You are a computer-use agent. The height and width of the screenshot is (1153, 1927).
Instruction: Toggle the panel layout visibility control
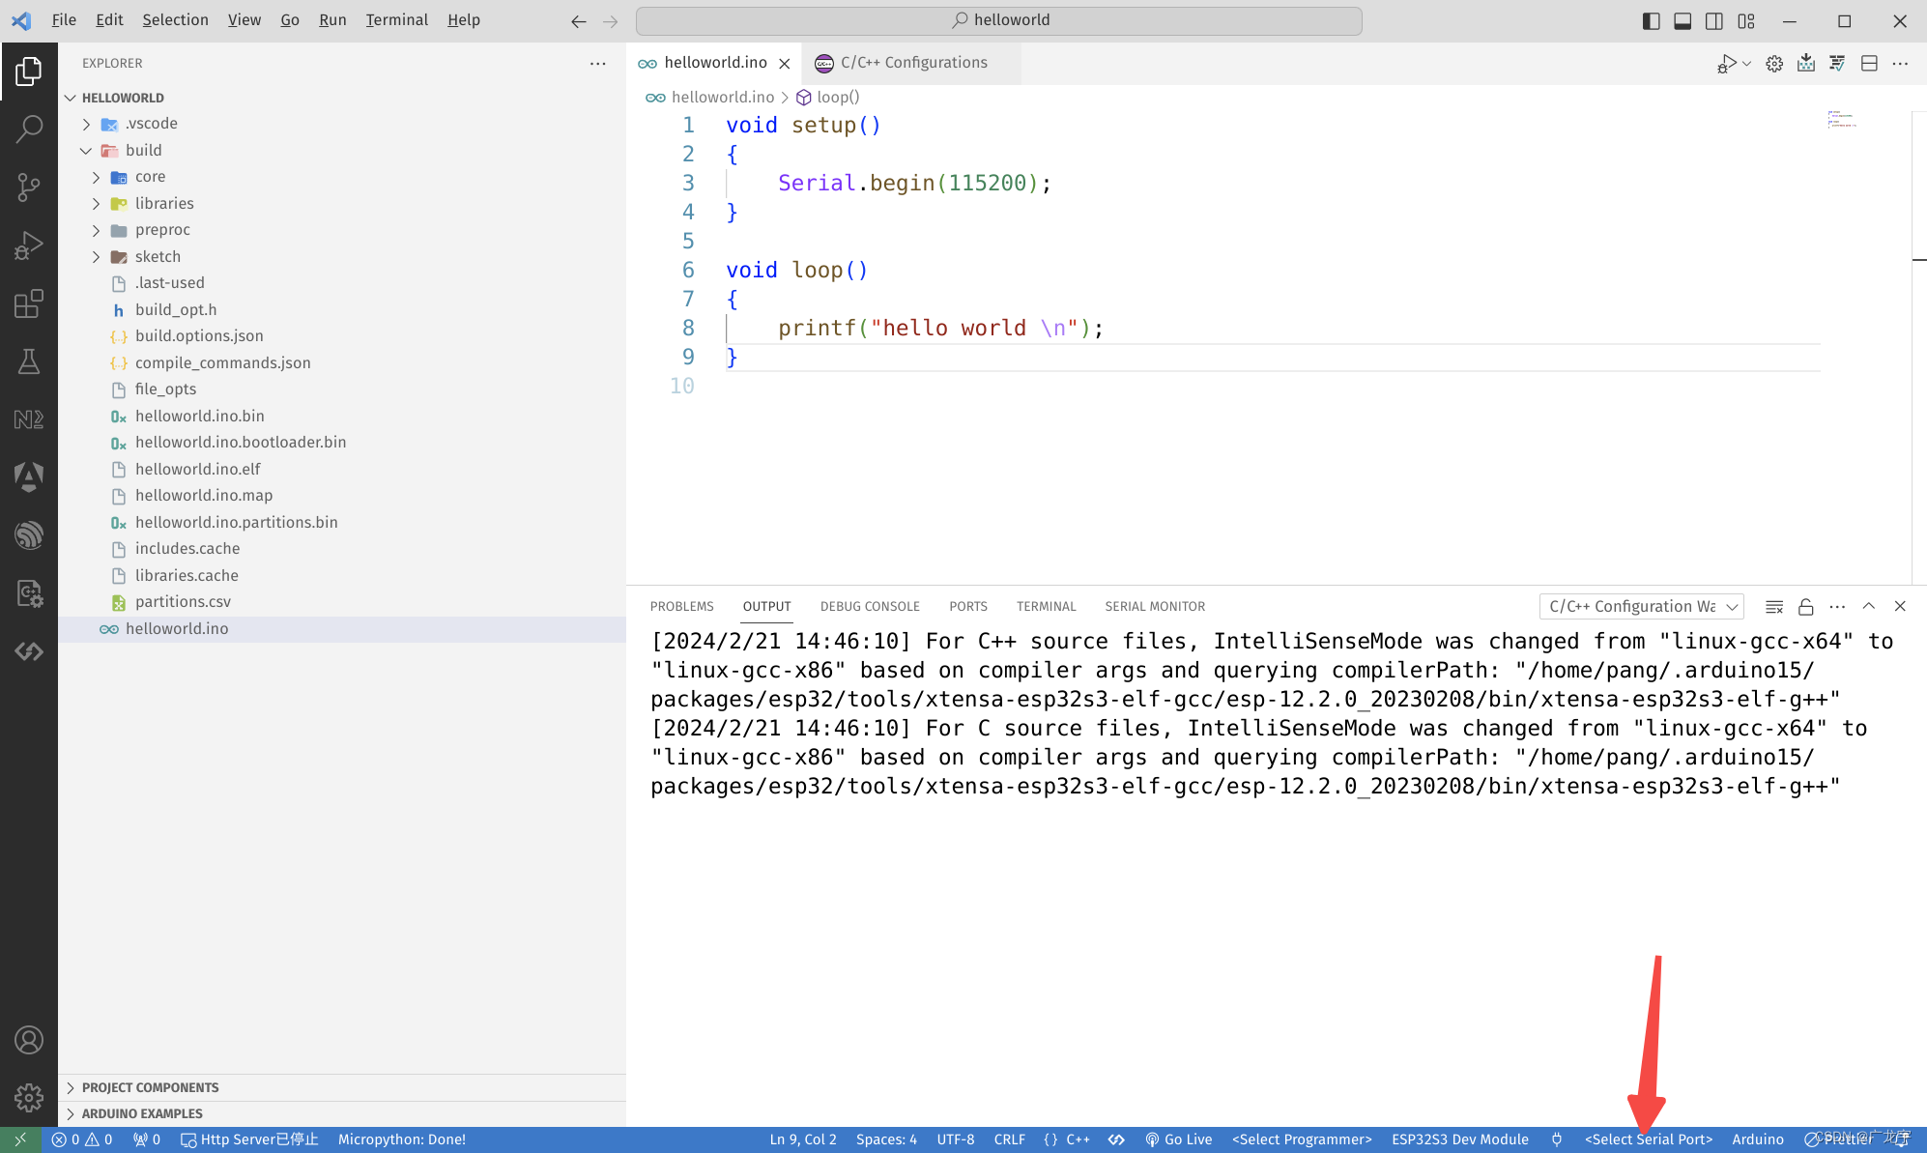1682,20
